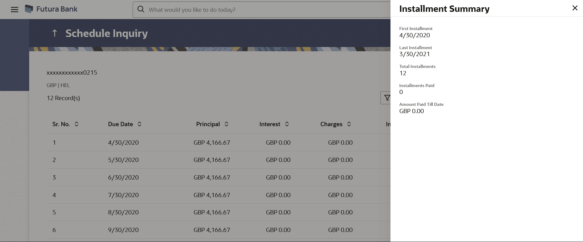Click the Schedule Inquiry page title
Image resolution: width=583 pixels, height=242 pixels.
107,33
